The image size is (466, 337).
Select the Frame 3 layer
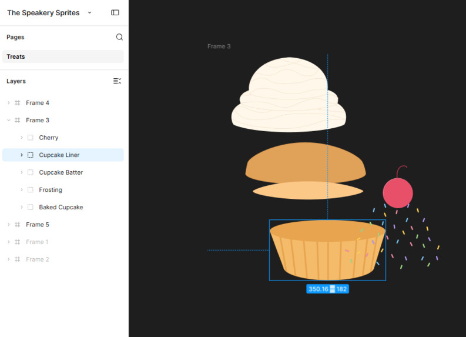pyautogui.click(x=63, y=120)
